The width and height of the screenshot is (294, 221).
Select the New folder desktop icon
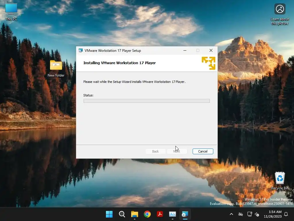pyautogui.click(x=56, y=68)
